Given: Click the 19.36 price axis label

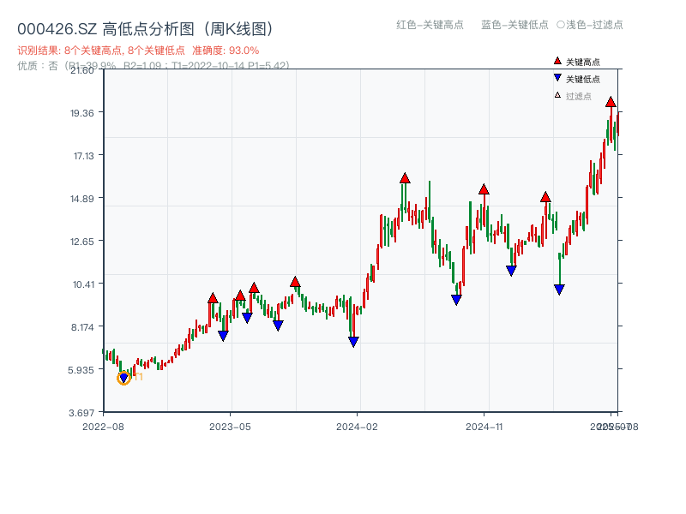Looking at the screenshot, I should [x=82, y=113].
